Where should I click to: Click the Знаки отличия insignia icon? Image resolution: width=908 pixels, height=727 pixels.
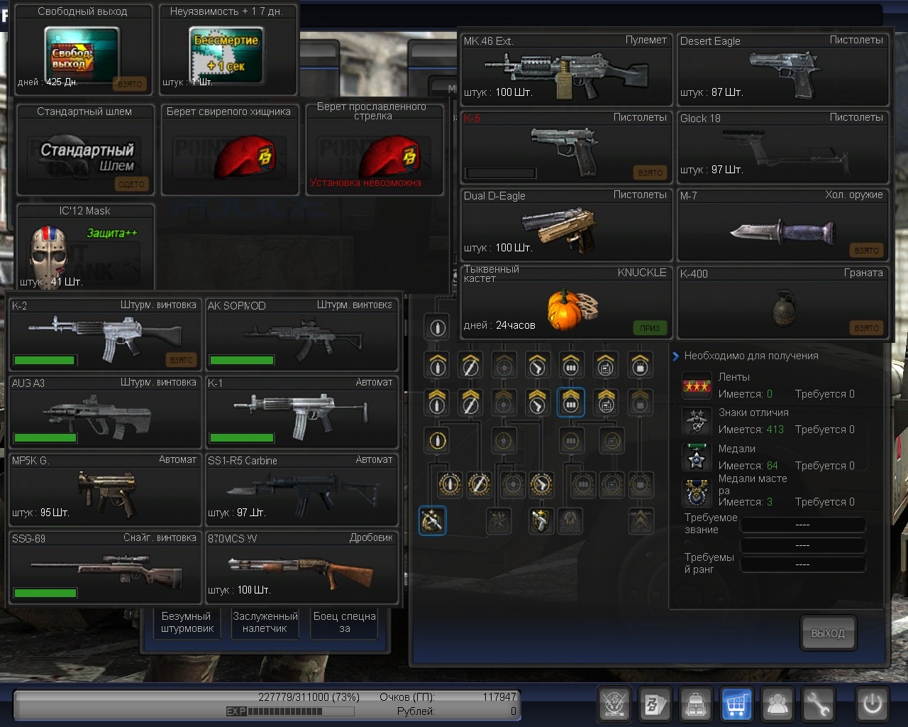pos(697,421)
